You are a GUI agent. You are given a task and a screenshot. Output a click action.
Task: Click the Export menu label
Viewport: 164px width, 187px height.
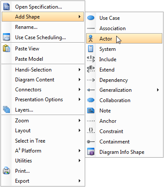click(x=22, y=181)
